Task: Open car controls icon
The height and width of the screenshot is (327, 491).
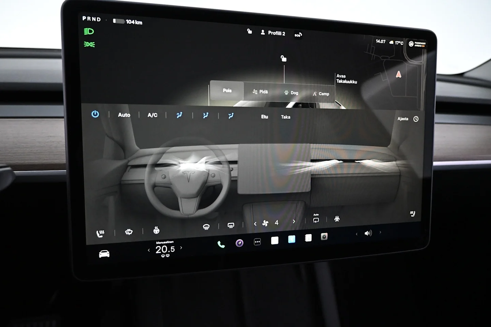Action: point(104,254)
